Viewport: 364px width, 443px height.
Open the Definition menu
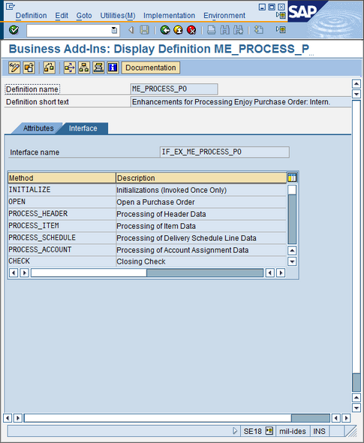[31, 16]
